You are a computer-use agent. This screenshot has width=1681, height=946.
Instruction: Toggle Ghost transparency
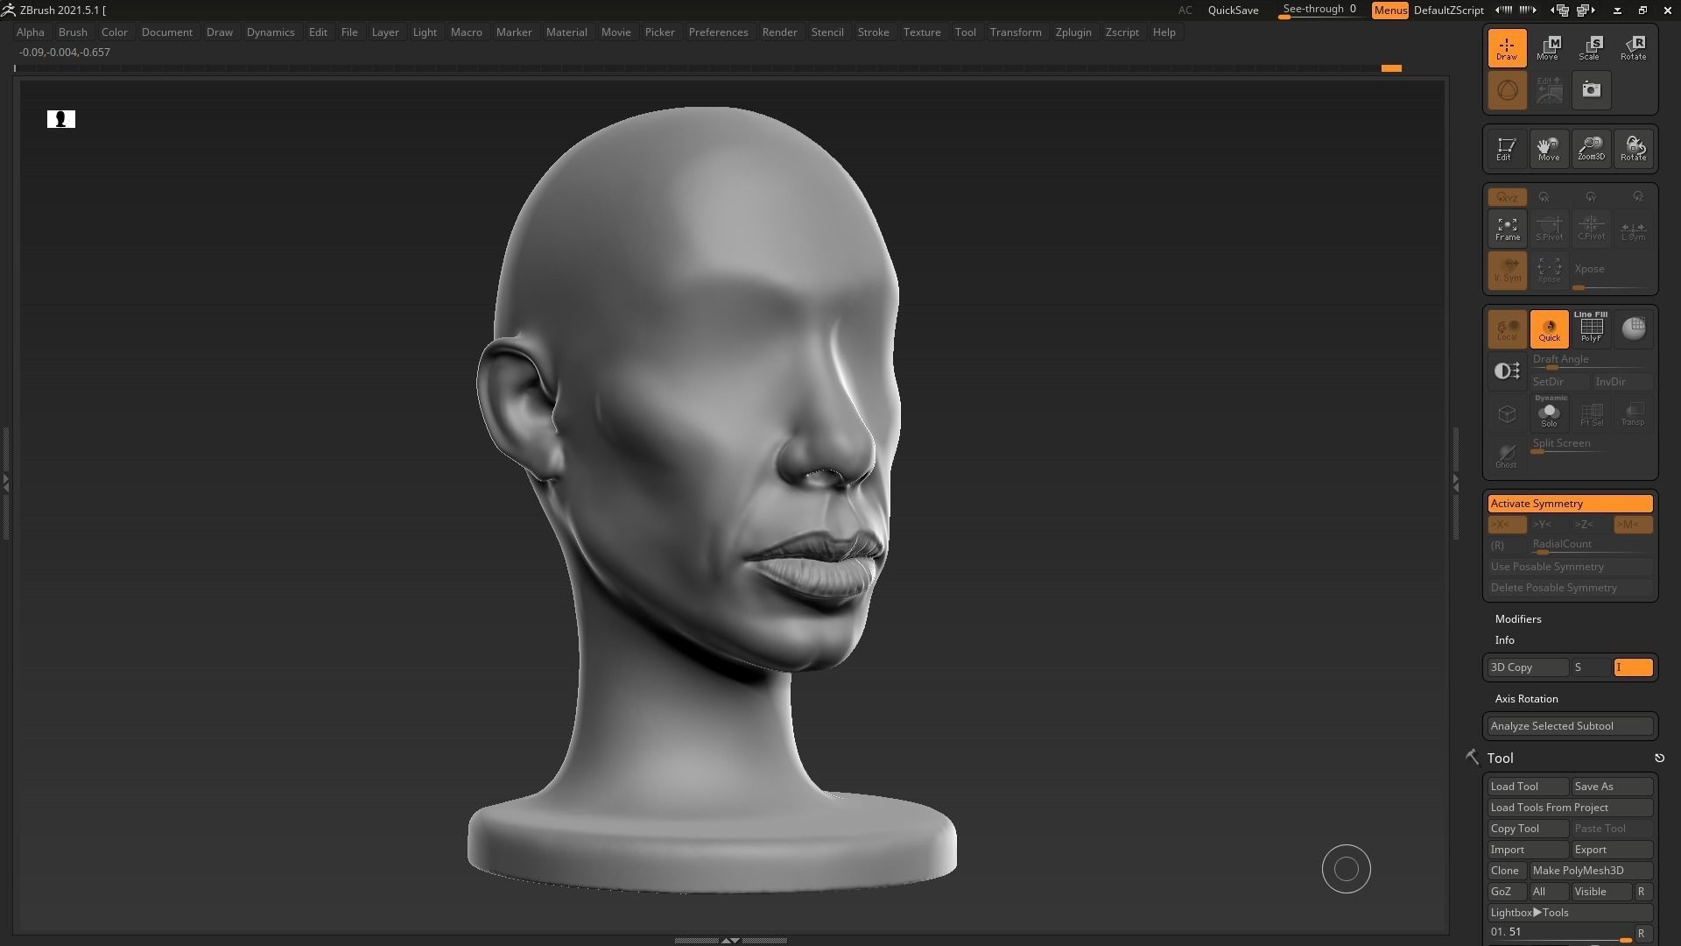[x=1507, y=455]
